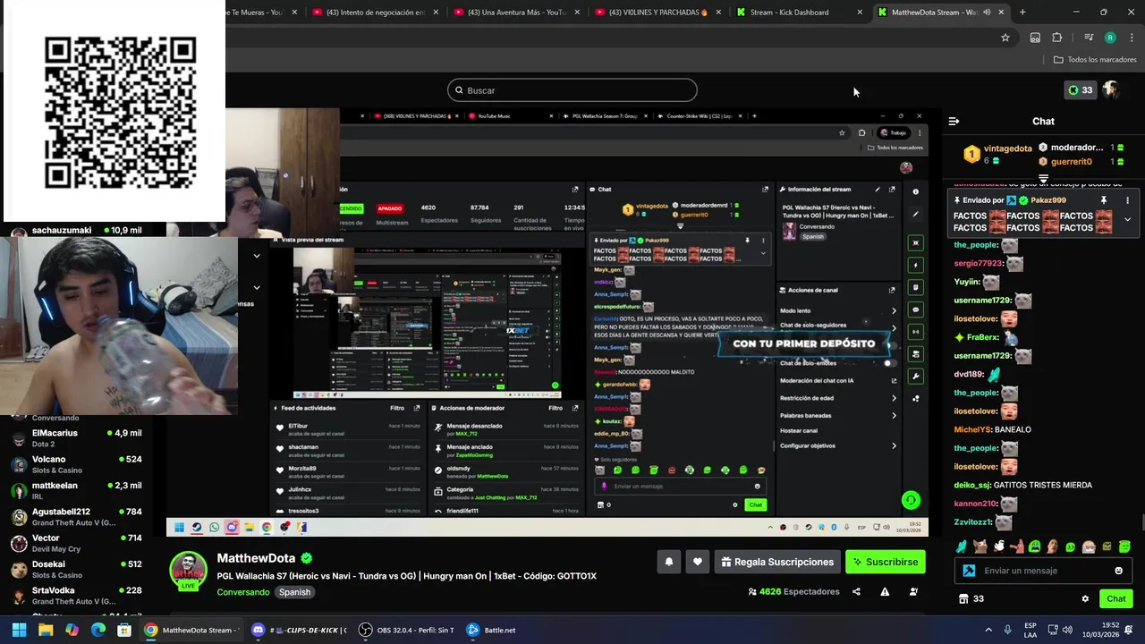Open Agustabell212 channel in sidebar
This screenshot has height=644, width=1145.
[76, 517]
